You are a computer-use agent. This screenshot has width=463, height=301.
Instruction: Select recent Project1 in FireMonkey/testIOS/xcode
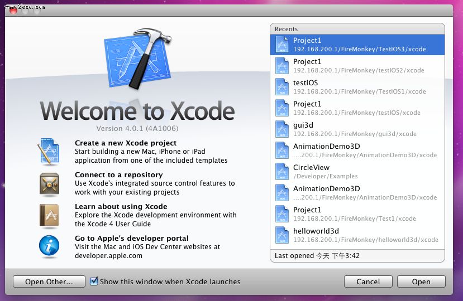coord(357,108)
